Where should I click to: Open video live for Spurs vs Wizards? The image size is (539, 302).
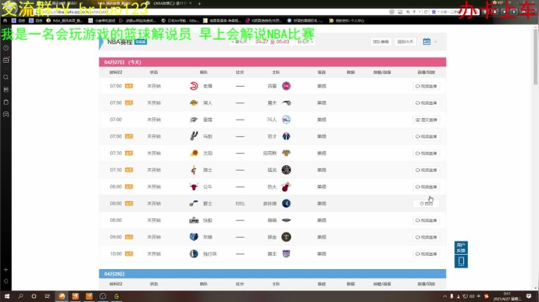click(x=426, y=137)
